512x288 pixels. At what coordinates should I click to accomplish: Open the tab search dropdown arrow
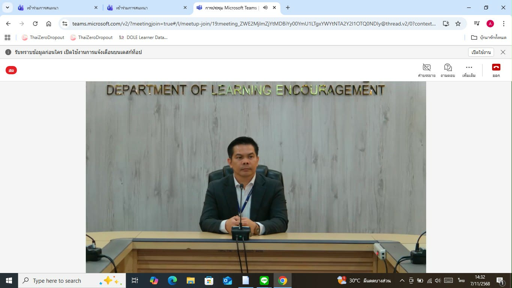7,7
